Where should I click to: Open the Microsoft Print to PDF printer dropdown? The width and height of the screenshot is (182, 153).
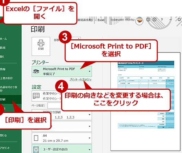pyautogui.click(x=62, y=71)
